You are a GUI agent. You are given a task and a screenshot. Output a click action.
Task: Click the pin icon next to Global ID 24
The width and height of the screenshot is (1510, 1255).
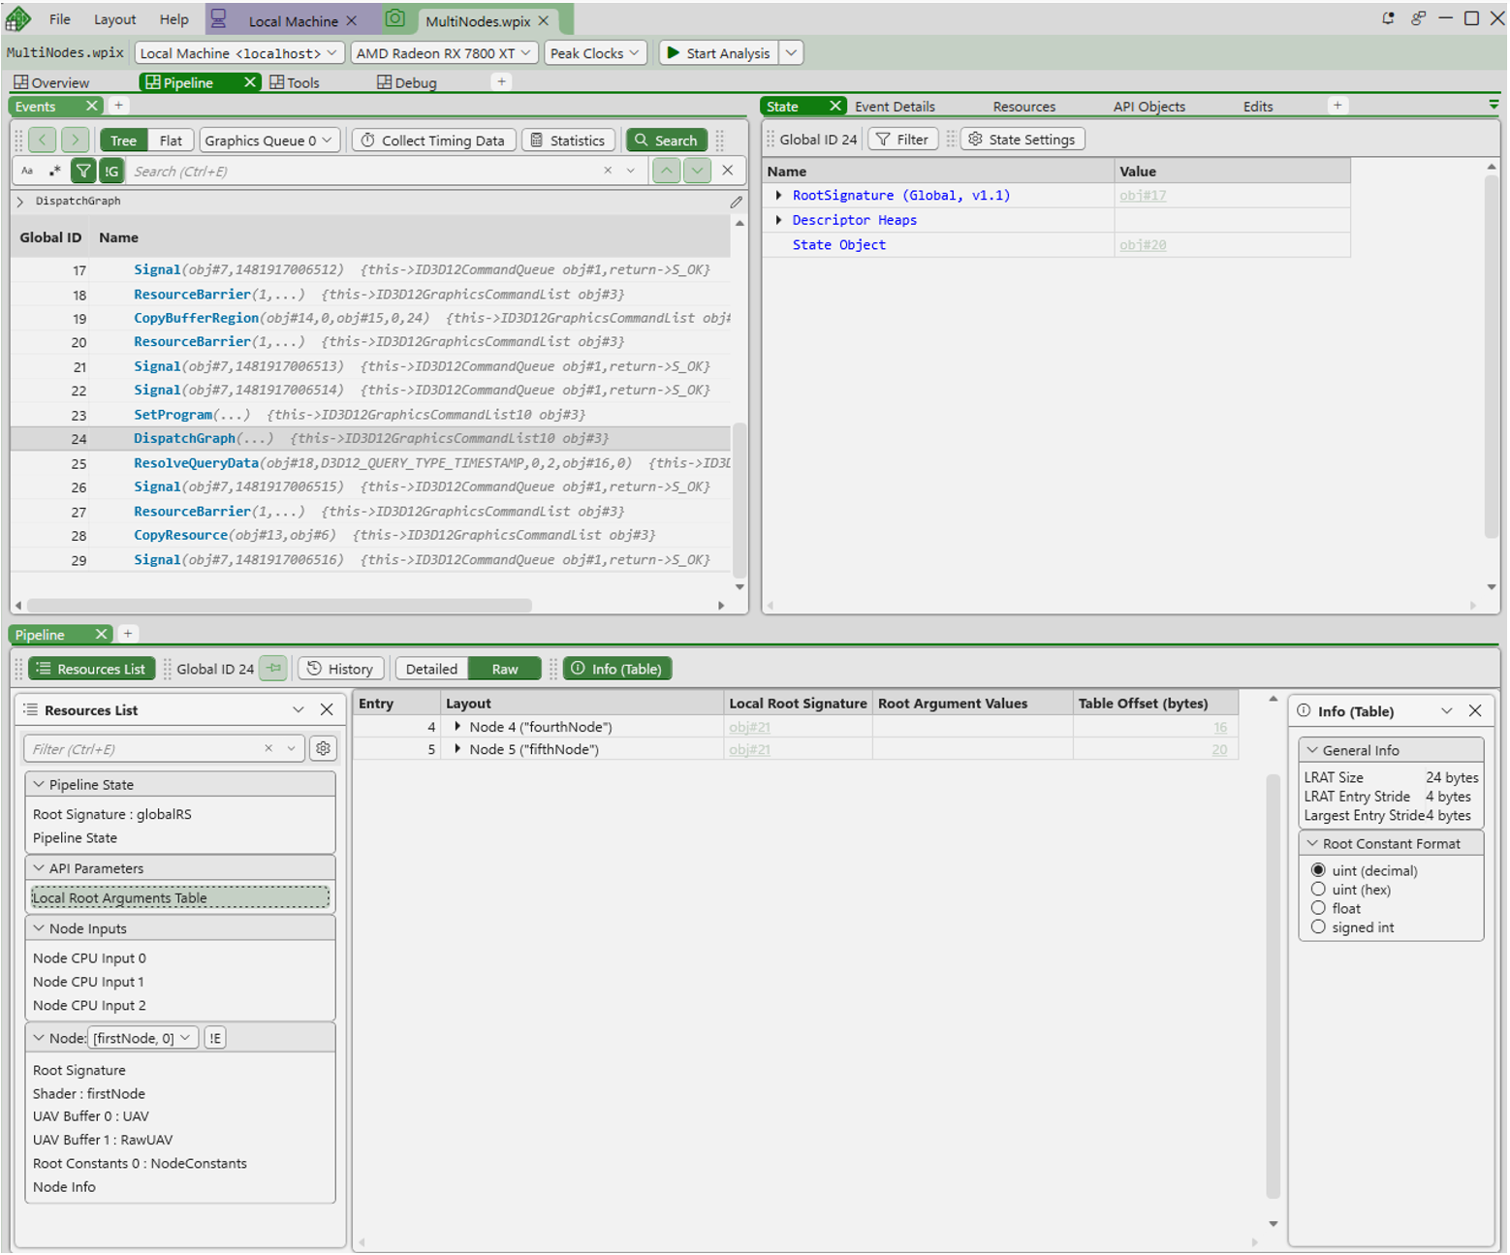click(274, 669)
